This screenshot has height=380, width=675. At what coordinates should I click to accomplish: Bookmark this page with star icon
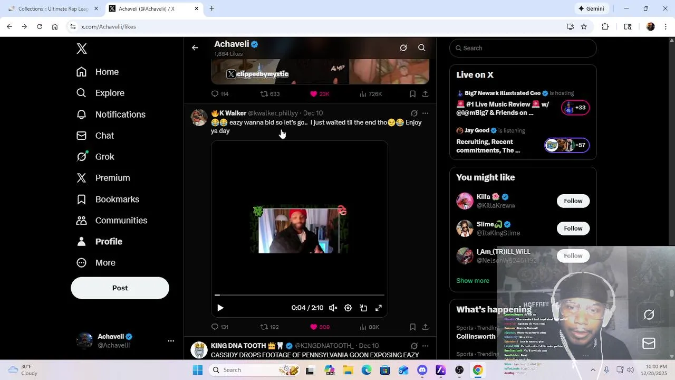(584, 26)
